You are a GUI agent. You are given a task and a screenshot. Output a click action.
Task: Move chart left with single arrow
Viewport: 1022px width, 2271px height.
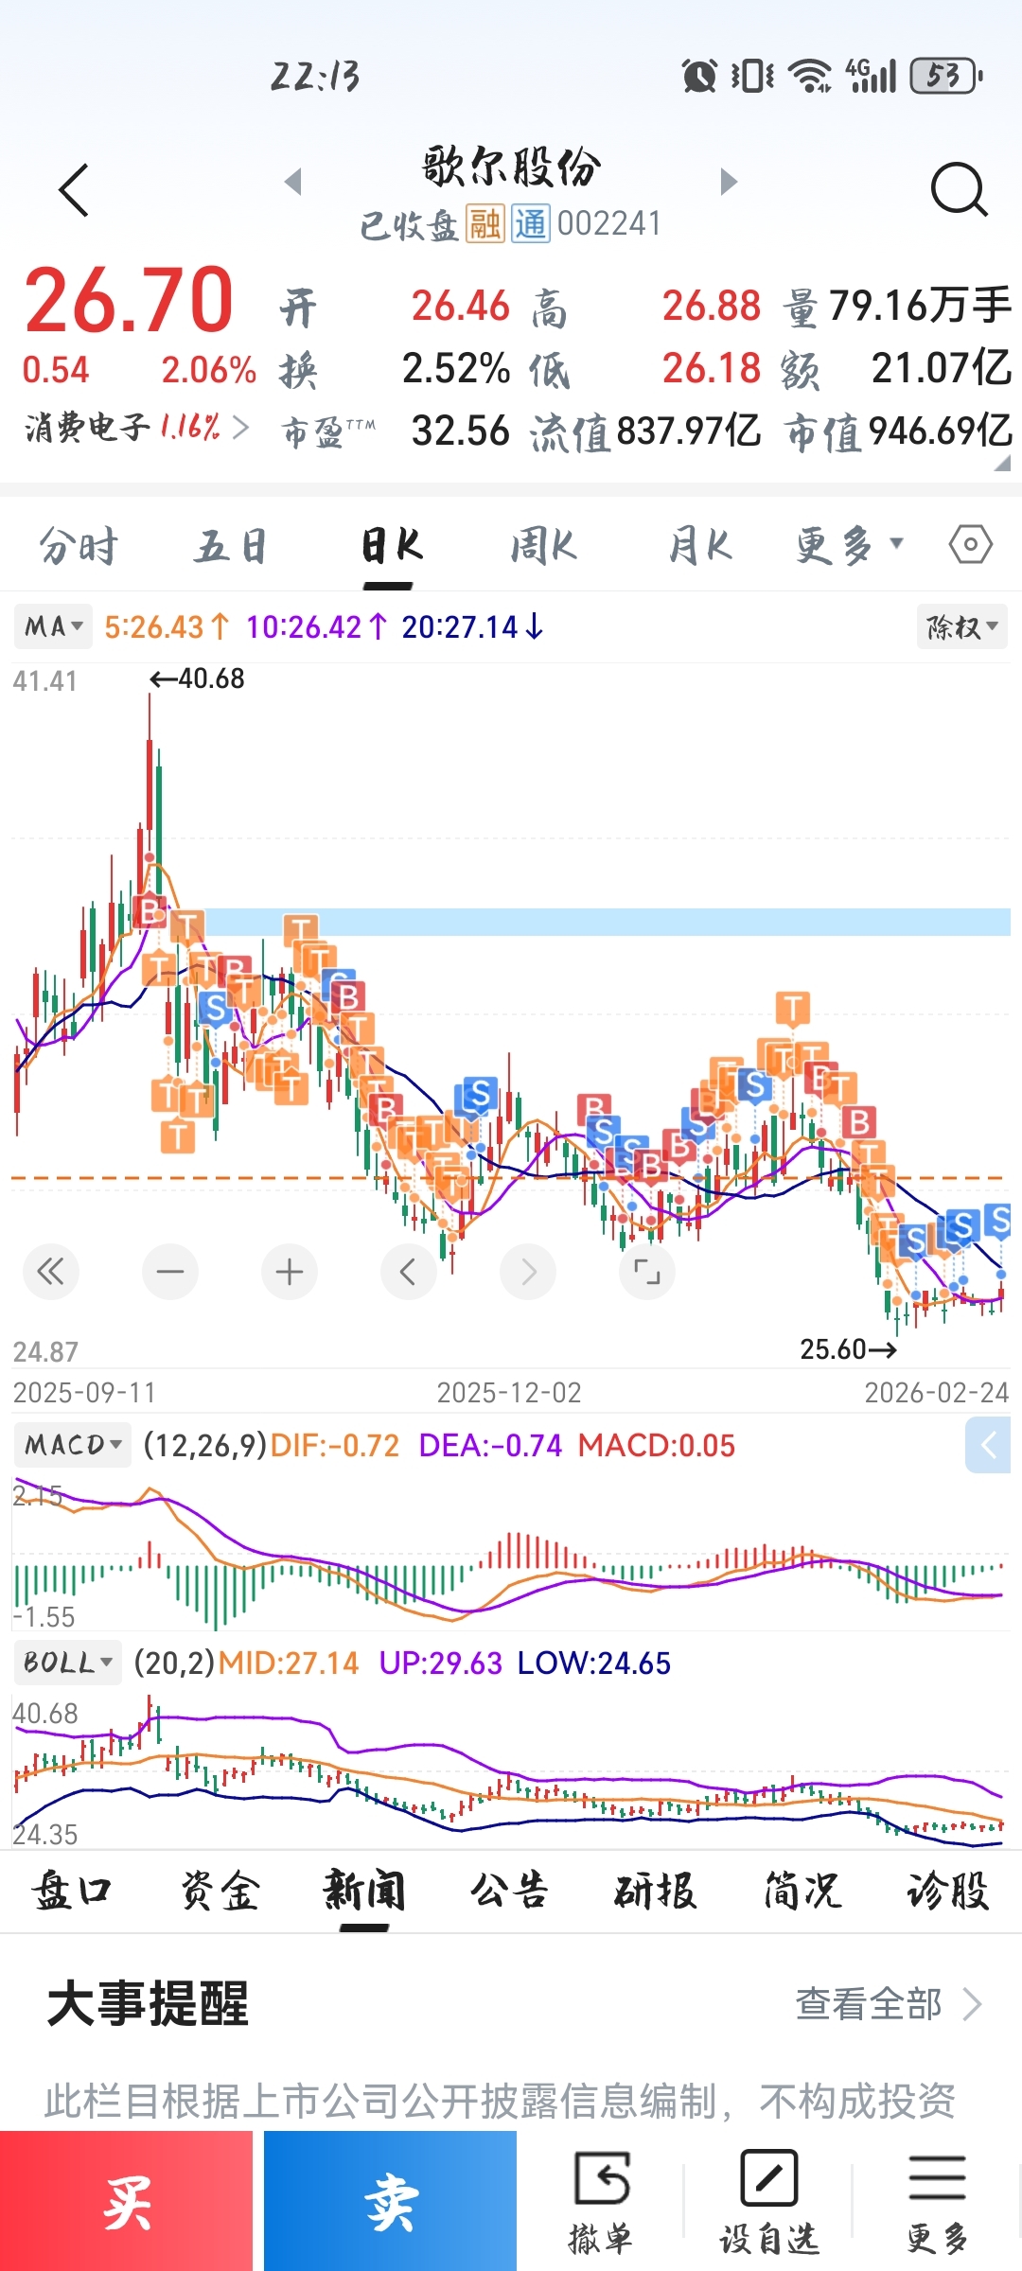[409, 1272]
